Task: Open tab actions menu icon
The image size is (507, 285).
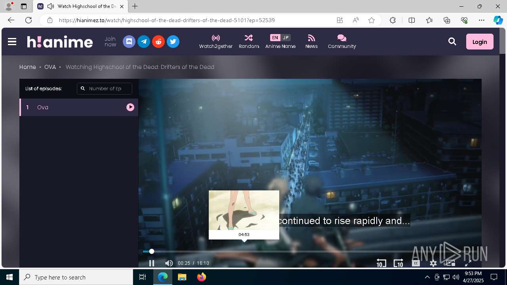Action: (24, 6)
